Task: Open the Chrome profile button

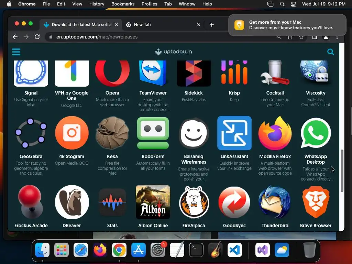Action: (326, 37)
